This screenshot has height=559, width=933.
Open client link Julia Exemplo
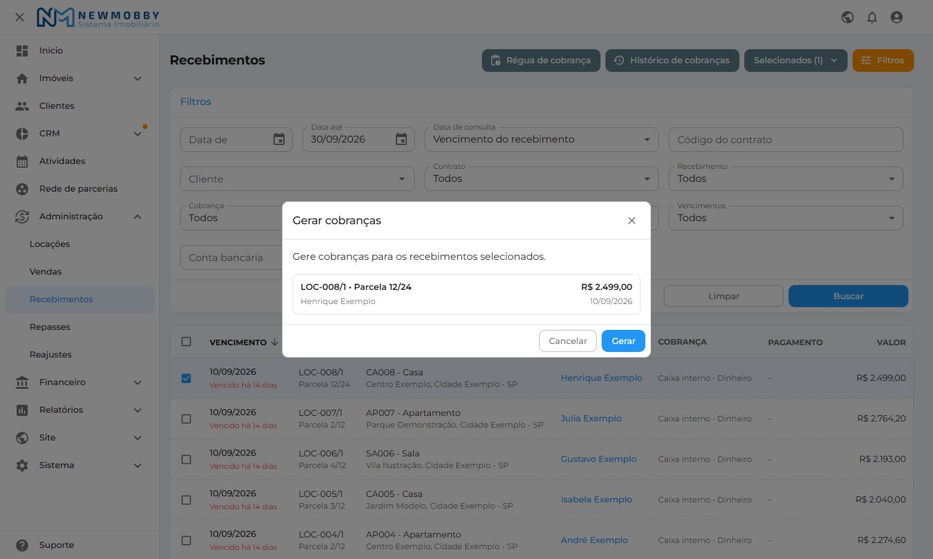[x=591, y=418]
